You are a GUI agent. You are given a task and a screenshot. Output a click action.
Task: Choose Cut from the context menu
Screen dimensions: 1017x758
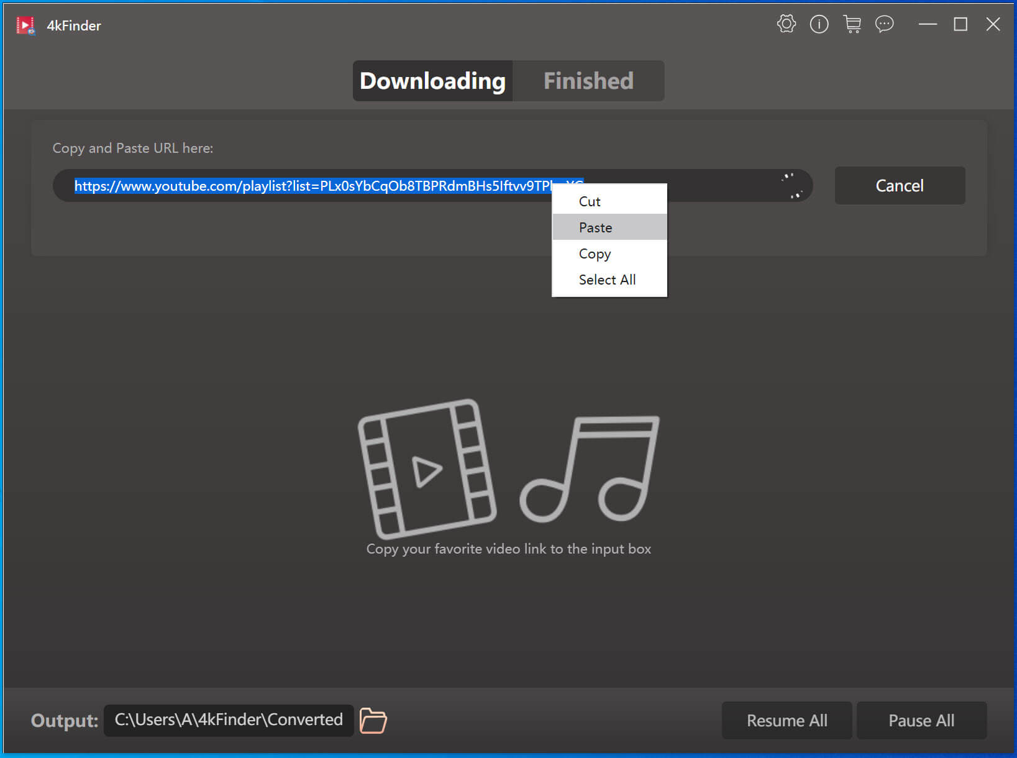tap(590, 201)
